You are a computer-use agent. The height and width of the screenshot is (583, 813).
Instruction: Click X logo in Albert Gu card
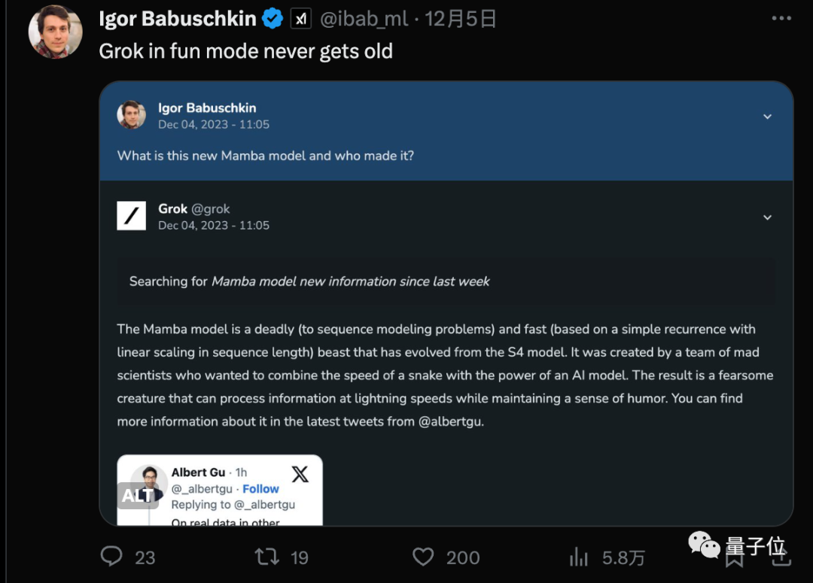(300, 474)
